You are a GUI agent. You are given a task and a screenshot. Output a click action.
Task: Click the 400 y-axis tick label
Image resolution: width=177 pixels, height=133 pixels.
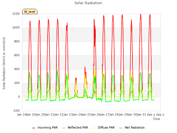(17, 69)
